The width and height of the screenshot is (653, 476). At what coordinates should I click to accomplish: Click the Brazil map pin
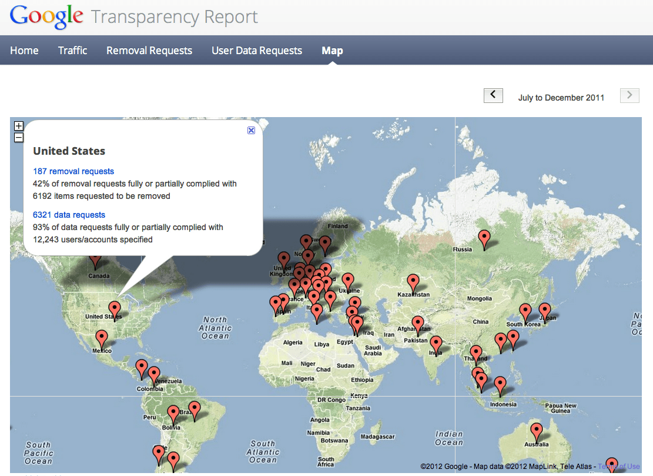click(195, 410)
